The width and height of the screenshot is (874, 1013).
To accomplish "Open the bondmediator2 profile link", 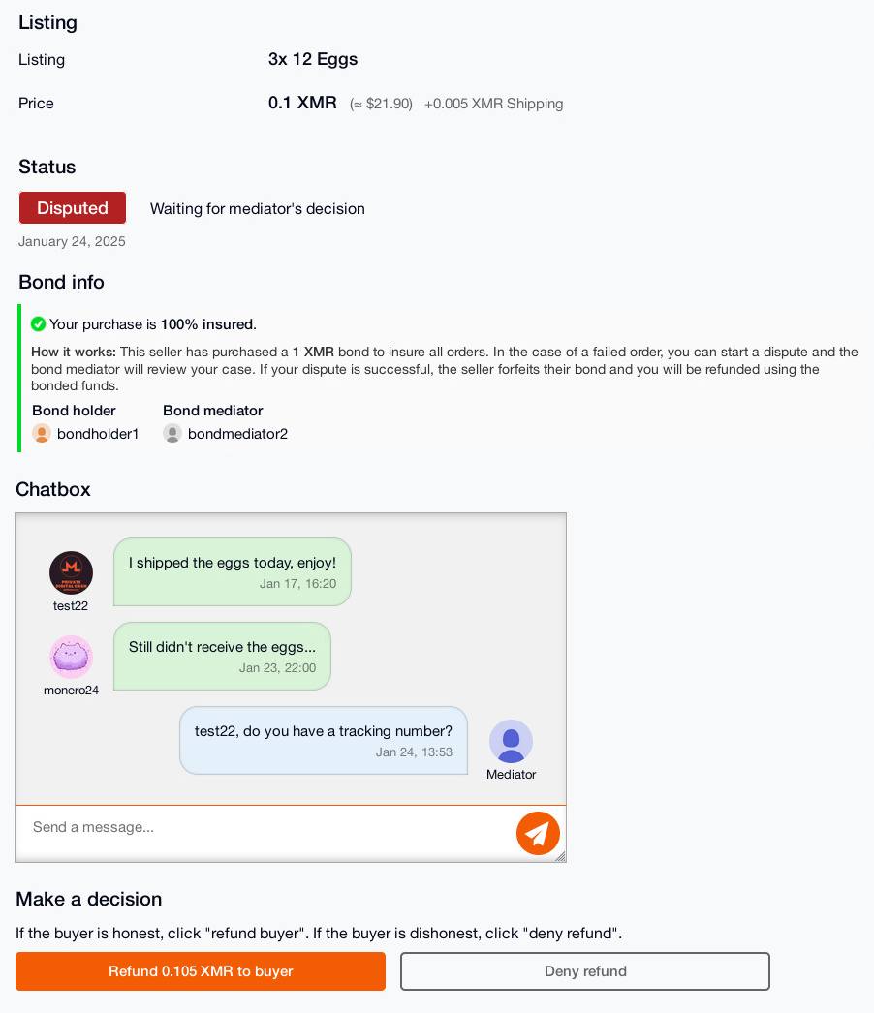I will pos(237,434).
